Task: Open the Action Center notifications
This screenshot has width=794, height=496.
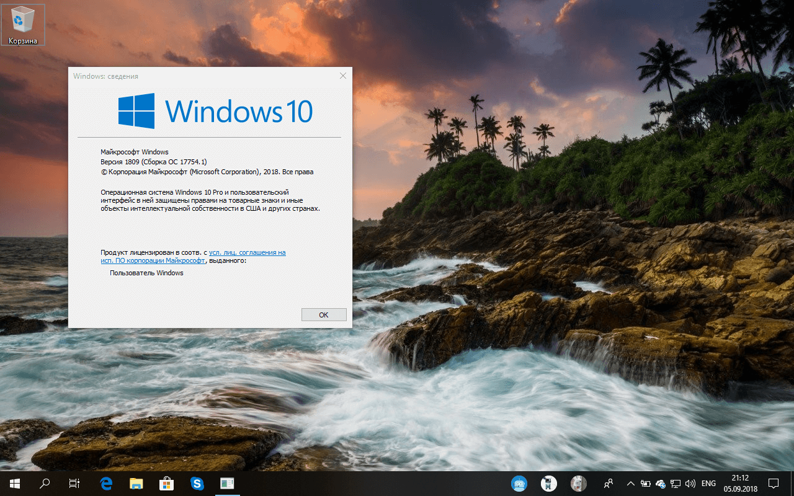Action: click(x=774, y=483)
